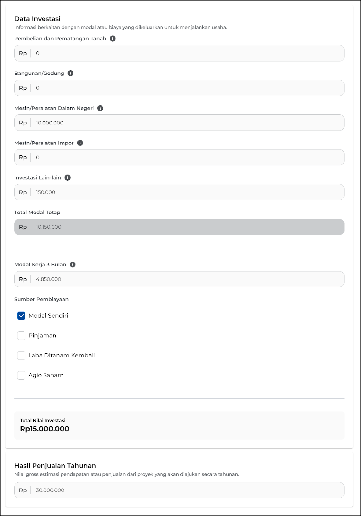The width and height of the screenshot is (361, 516).
Task: Uncheck the Modal Sendiri checkbox
Action: (21, 316)
